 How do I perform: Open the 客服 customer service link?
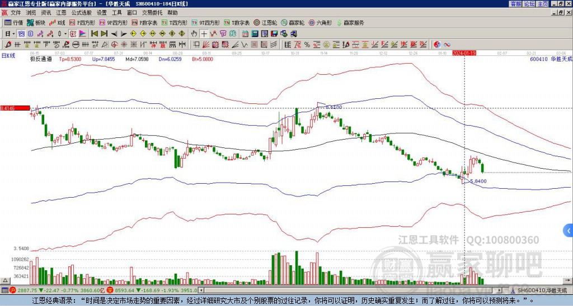[516, 4]
